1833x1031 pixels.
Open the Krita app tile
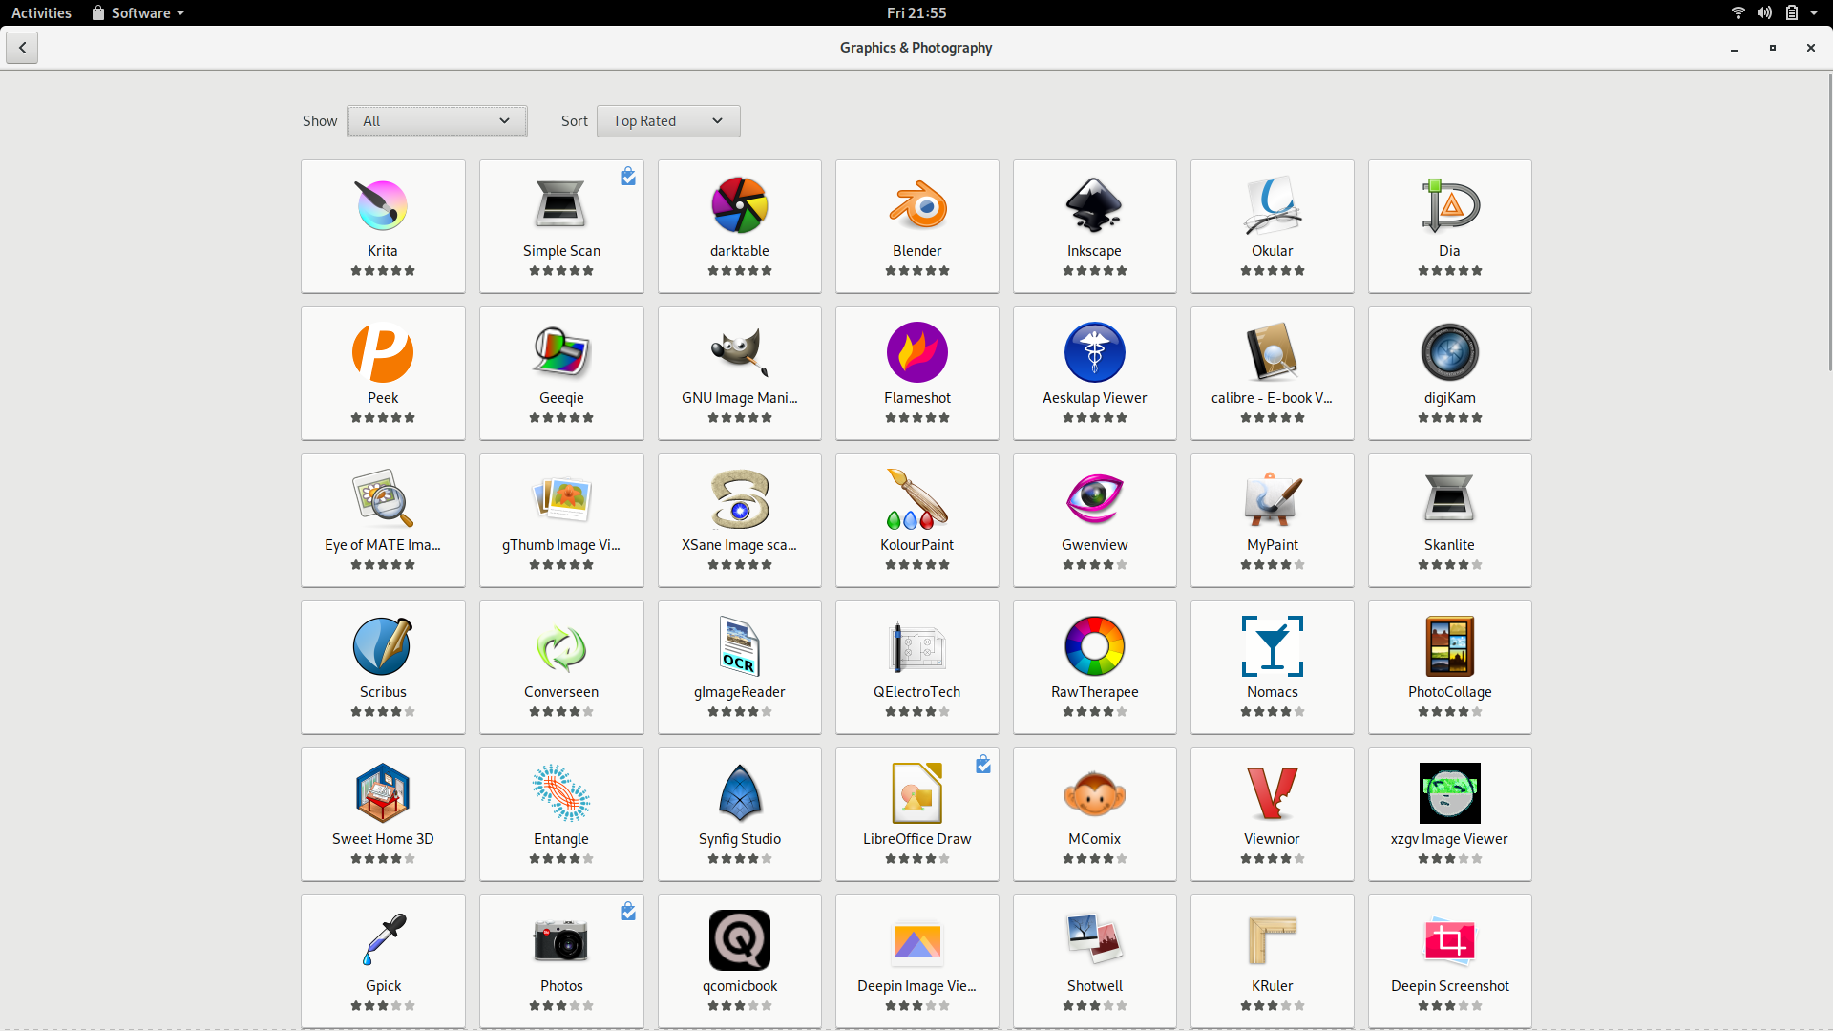(x=383, y=226)
